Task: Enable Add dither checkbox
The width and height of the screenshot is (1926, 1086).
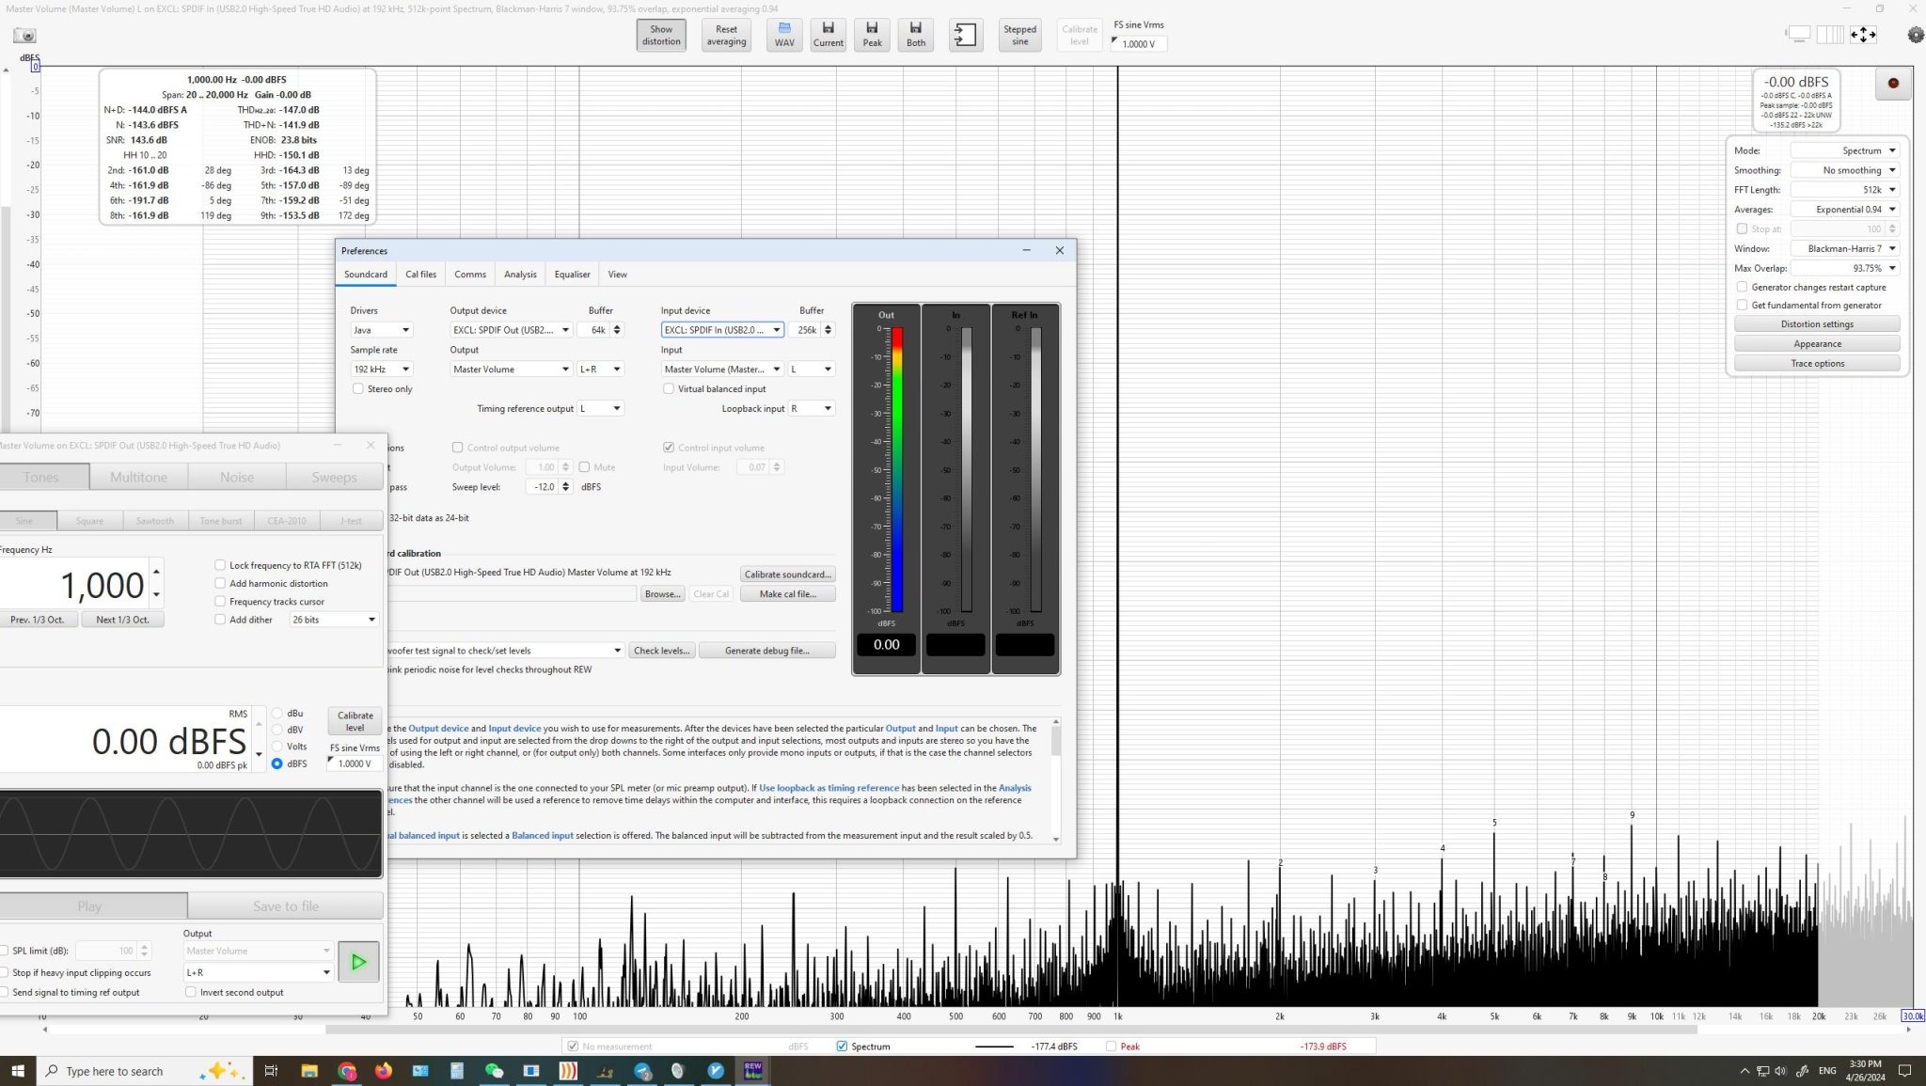Action: coord(220,620)
